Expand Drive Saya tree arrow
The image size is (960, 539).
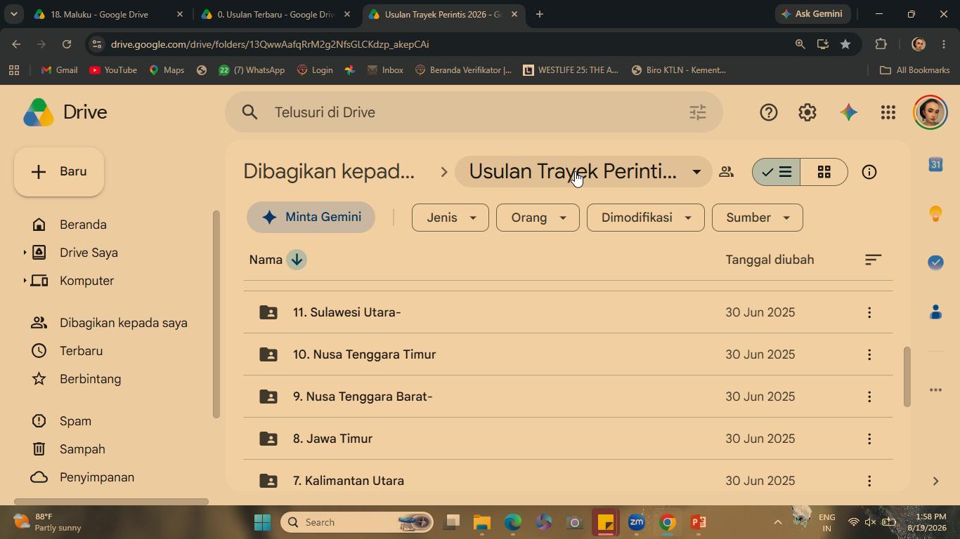(25, 253)
